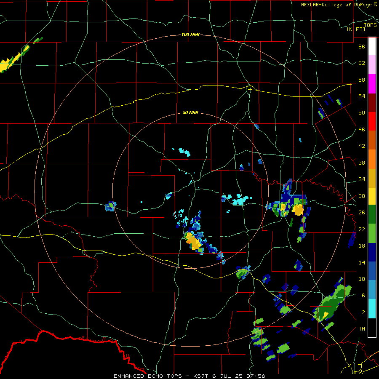Select the dark green legend swatch
This screenshot has width=379, height=379.
(x=372, y=214)
